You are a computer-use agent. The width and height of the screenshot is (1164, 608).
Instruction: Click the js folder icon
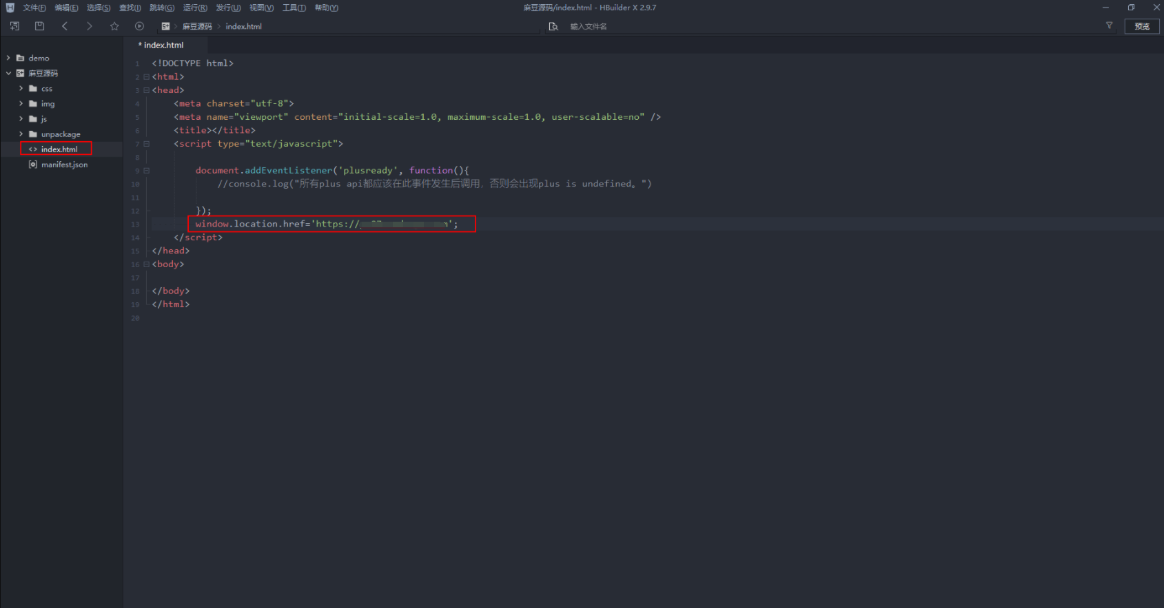(x=33, y=118)
